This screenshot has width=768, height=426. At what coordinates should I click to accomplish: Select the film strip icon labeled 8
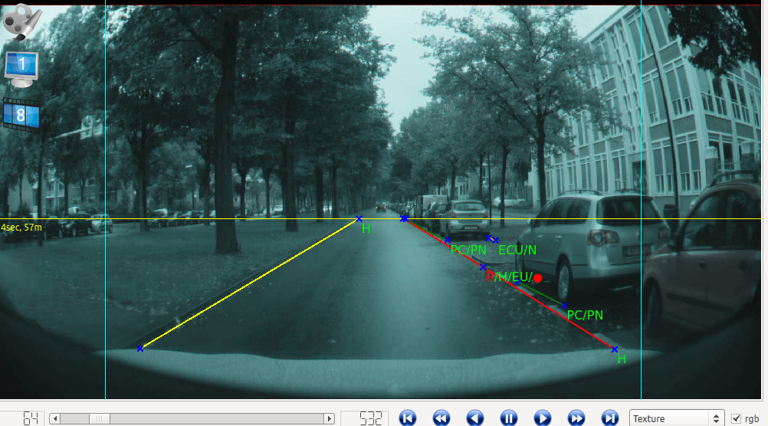click(21, 116)
